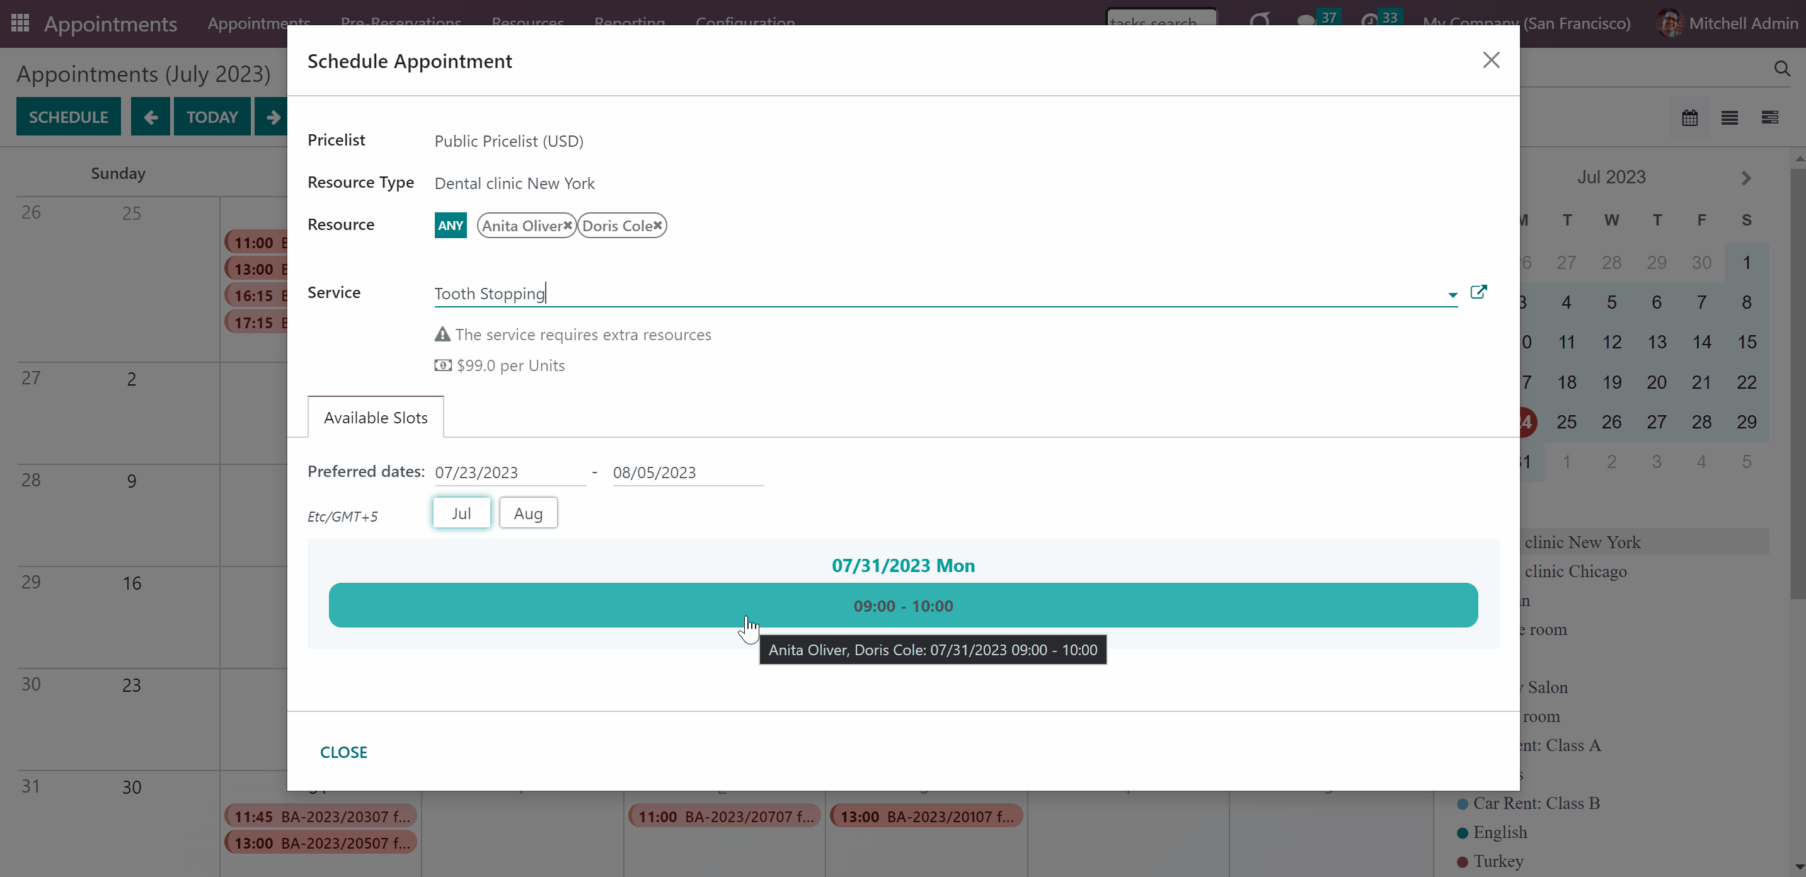Image resolution: width=1806 pixels, height=877 pixels.
Task: Click the warning icon beside extra resources notice
Action: (442, 335)
